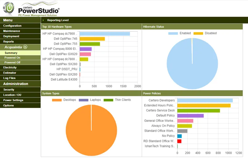
Task: Expand the Reporting Level arrow
Action: click(43, 20)
